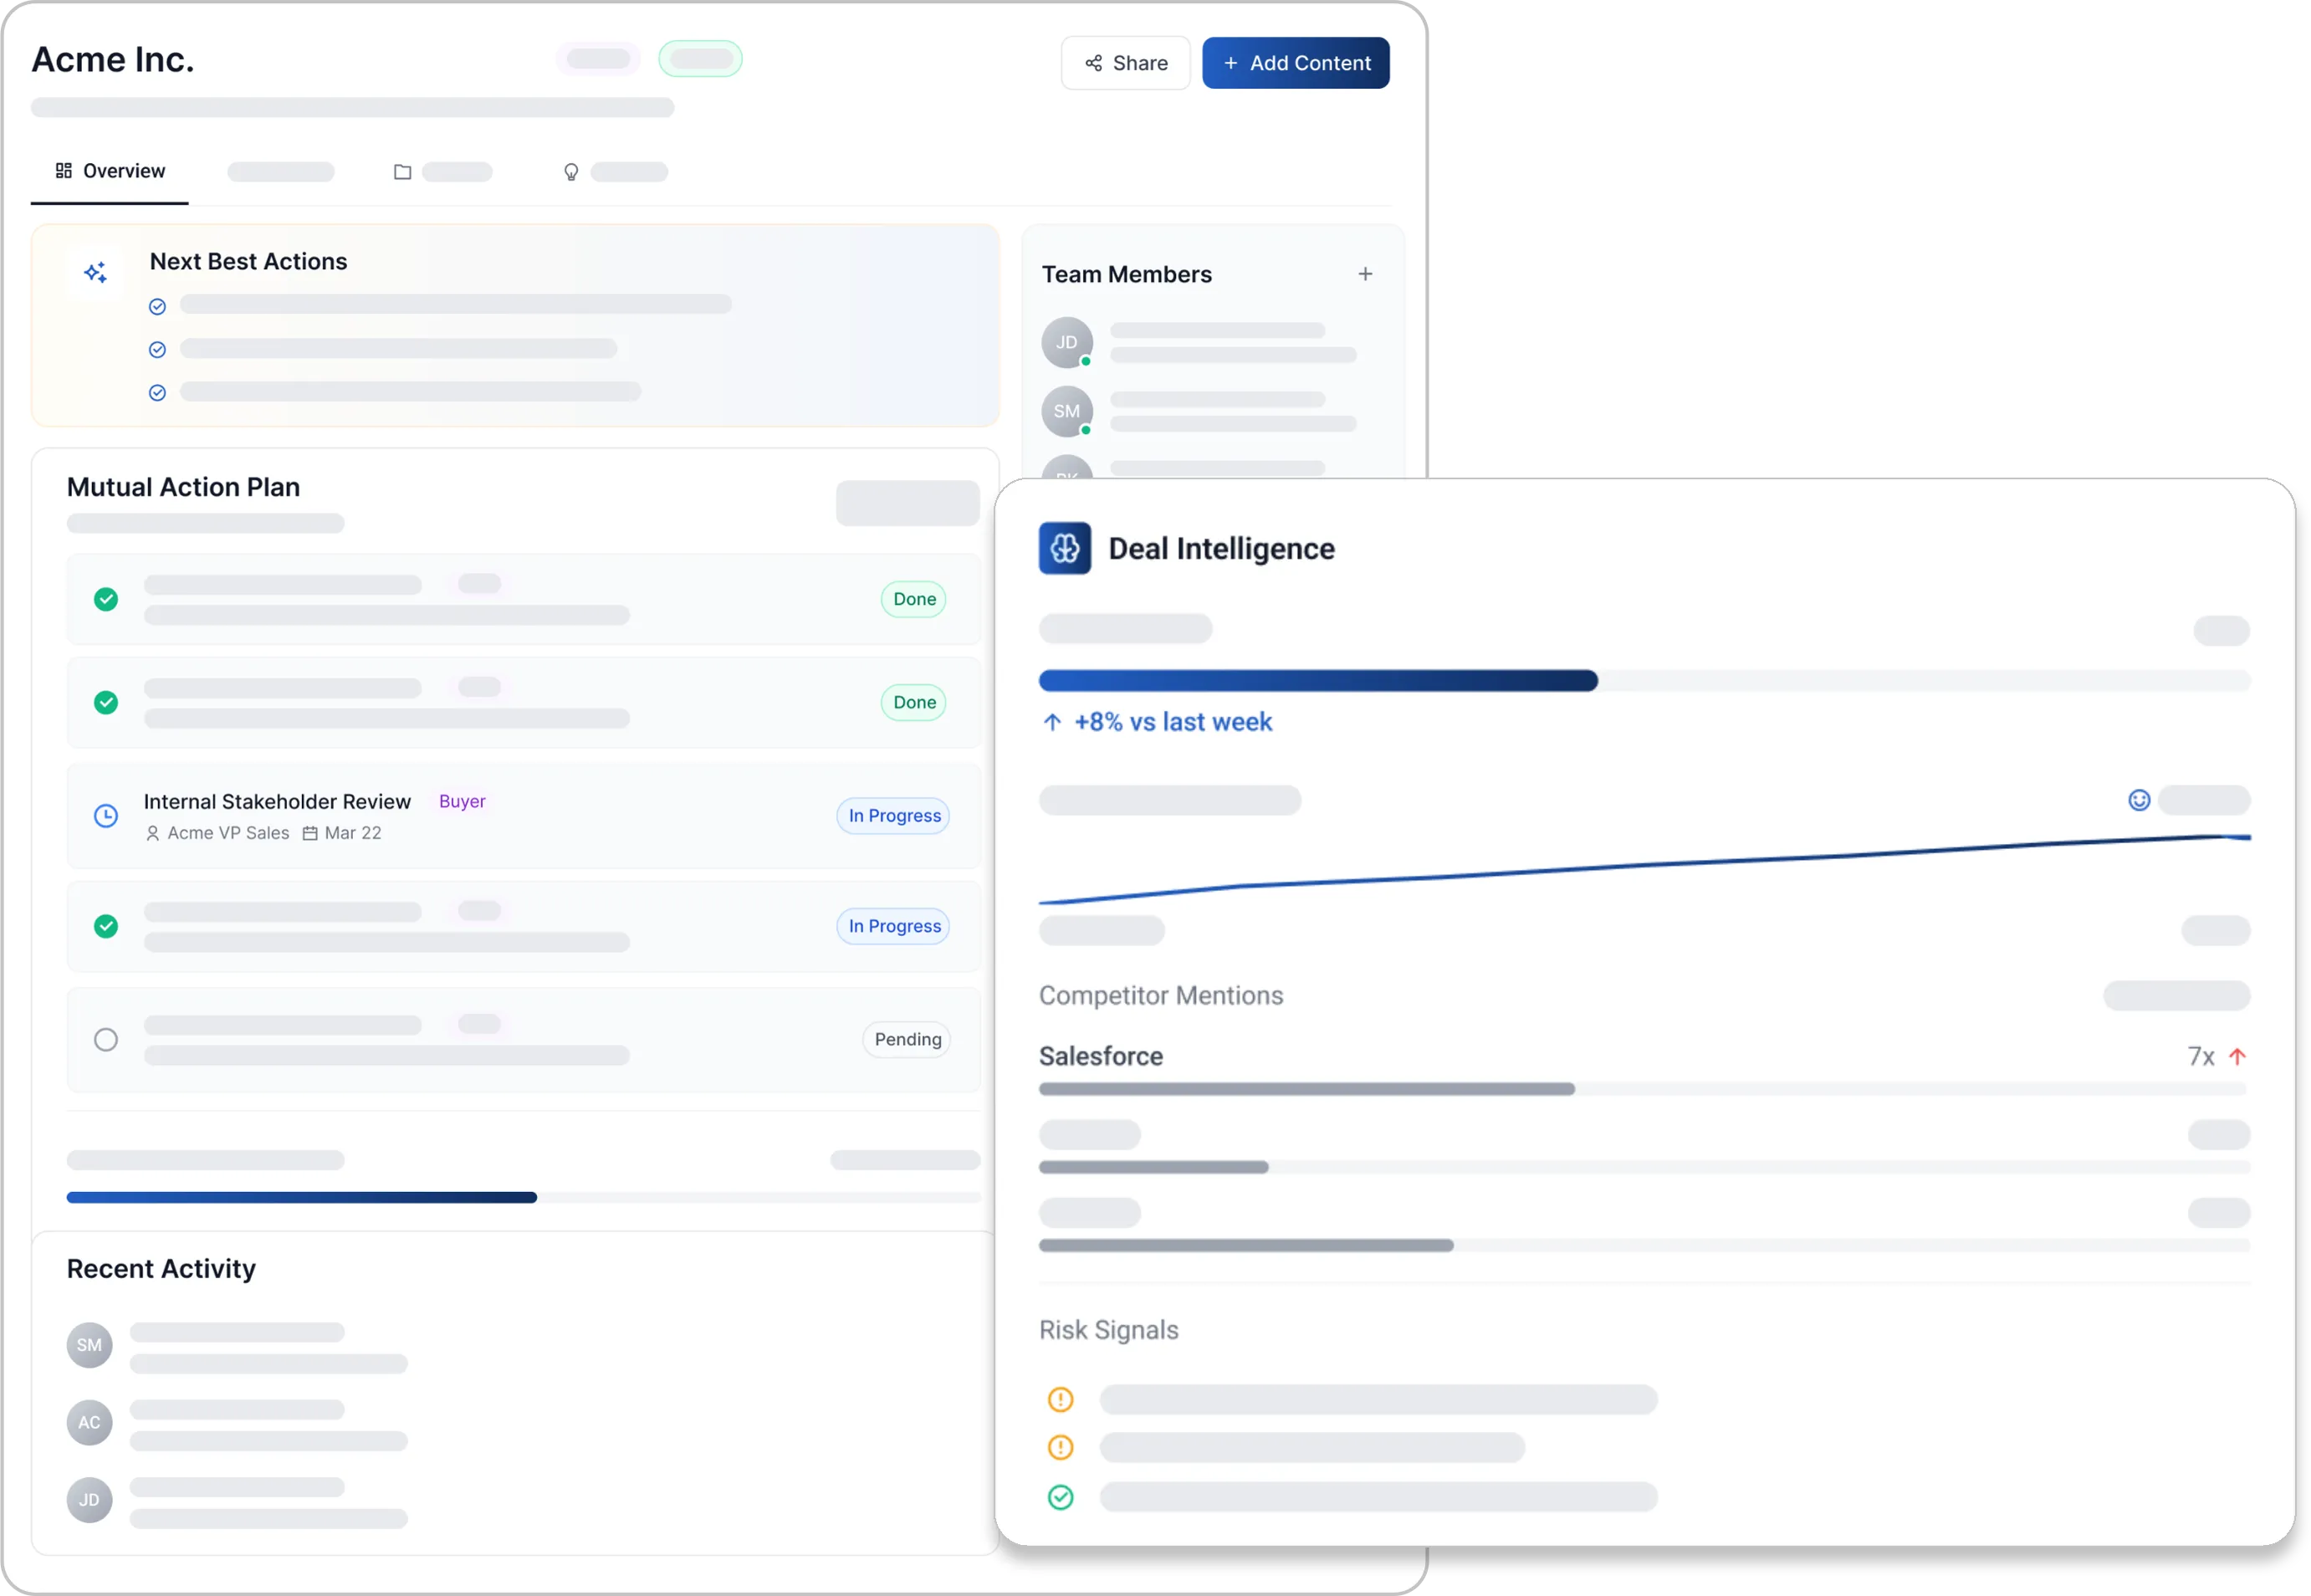Click the lightbulb tab icon
The height and width of the screenshot is (1596, 2311).
(x=571, y=172)
